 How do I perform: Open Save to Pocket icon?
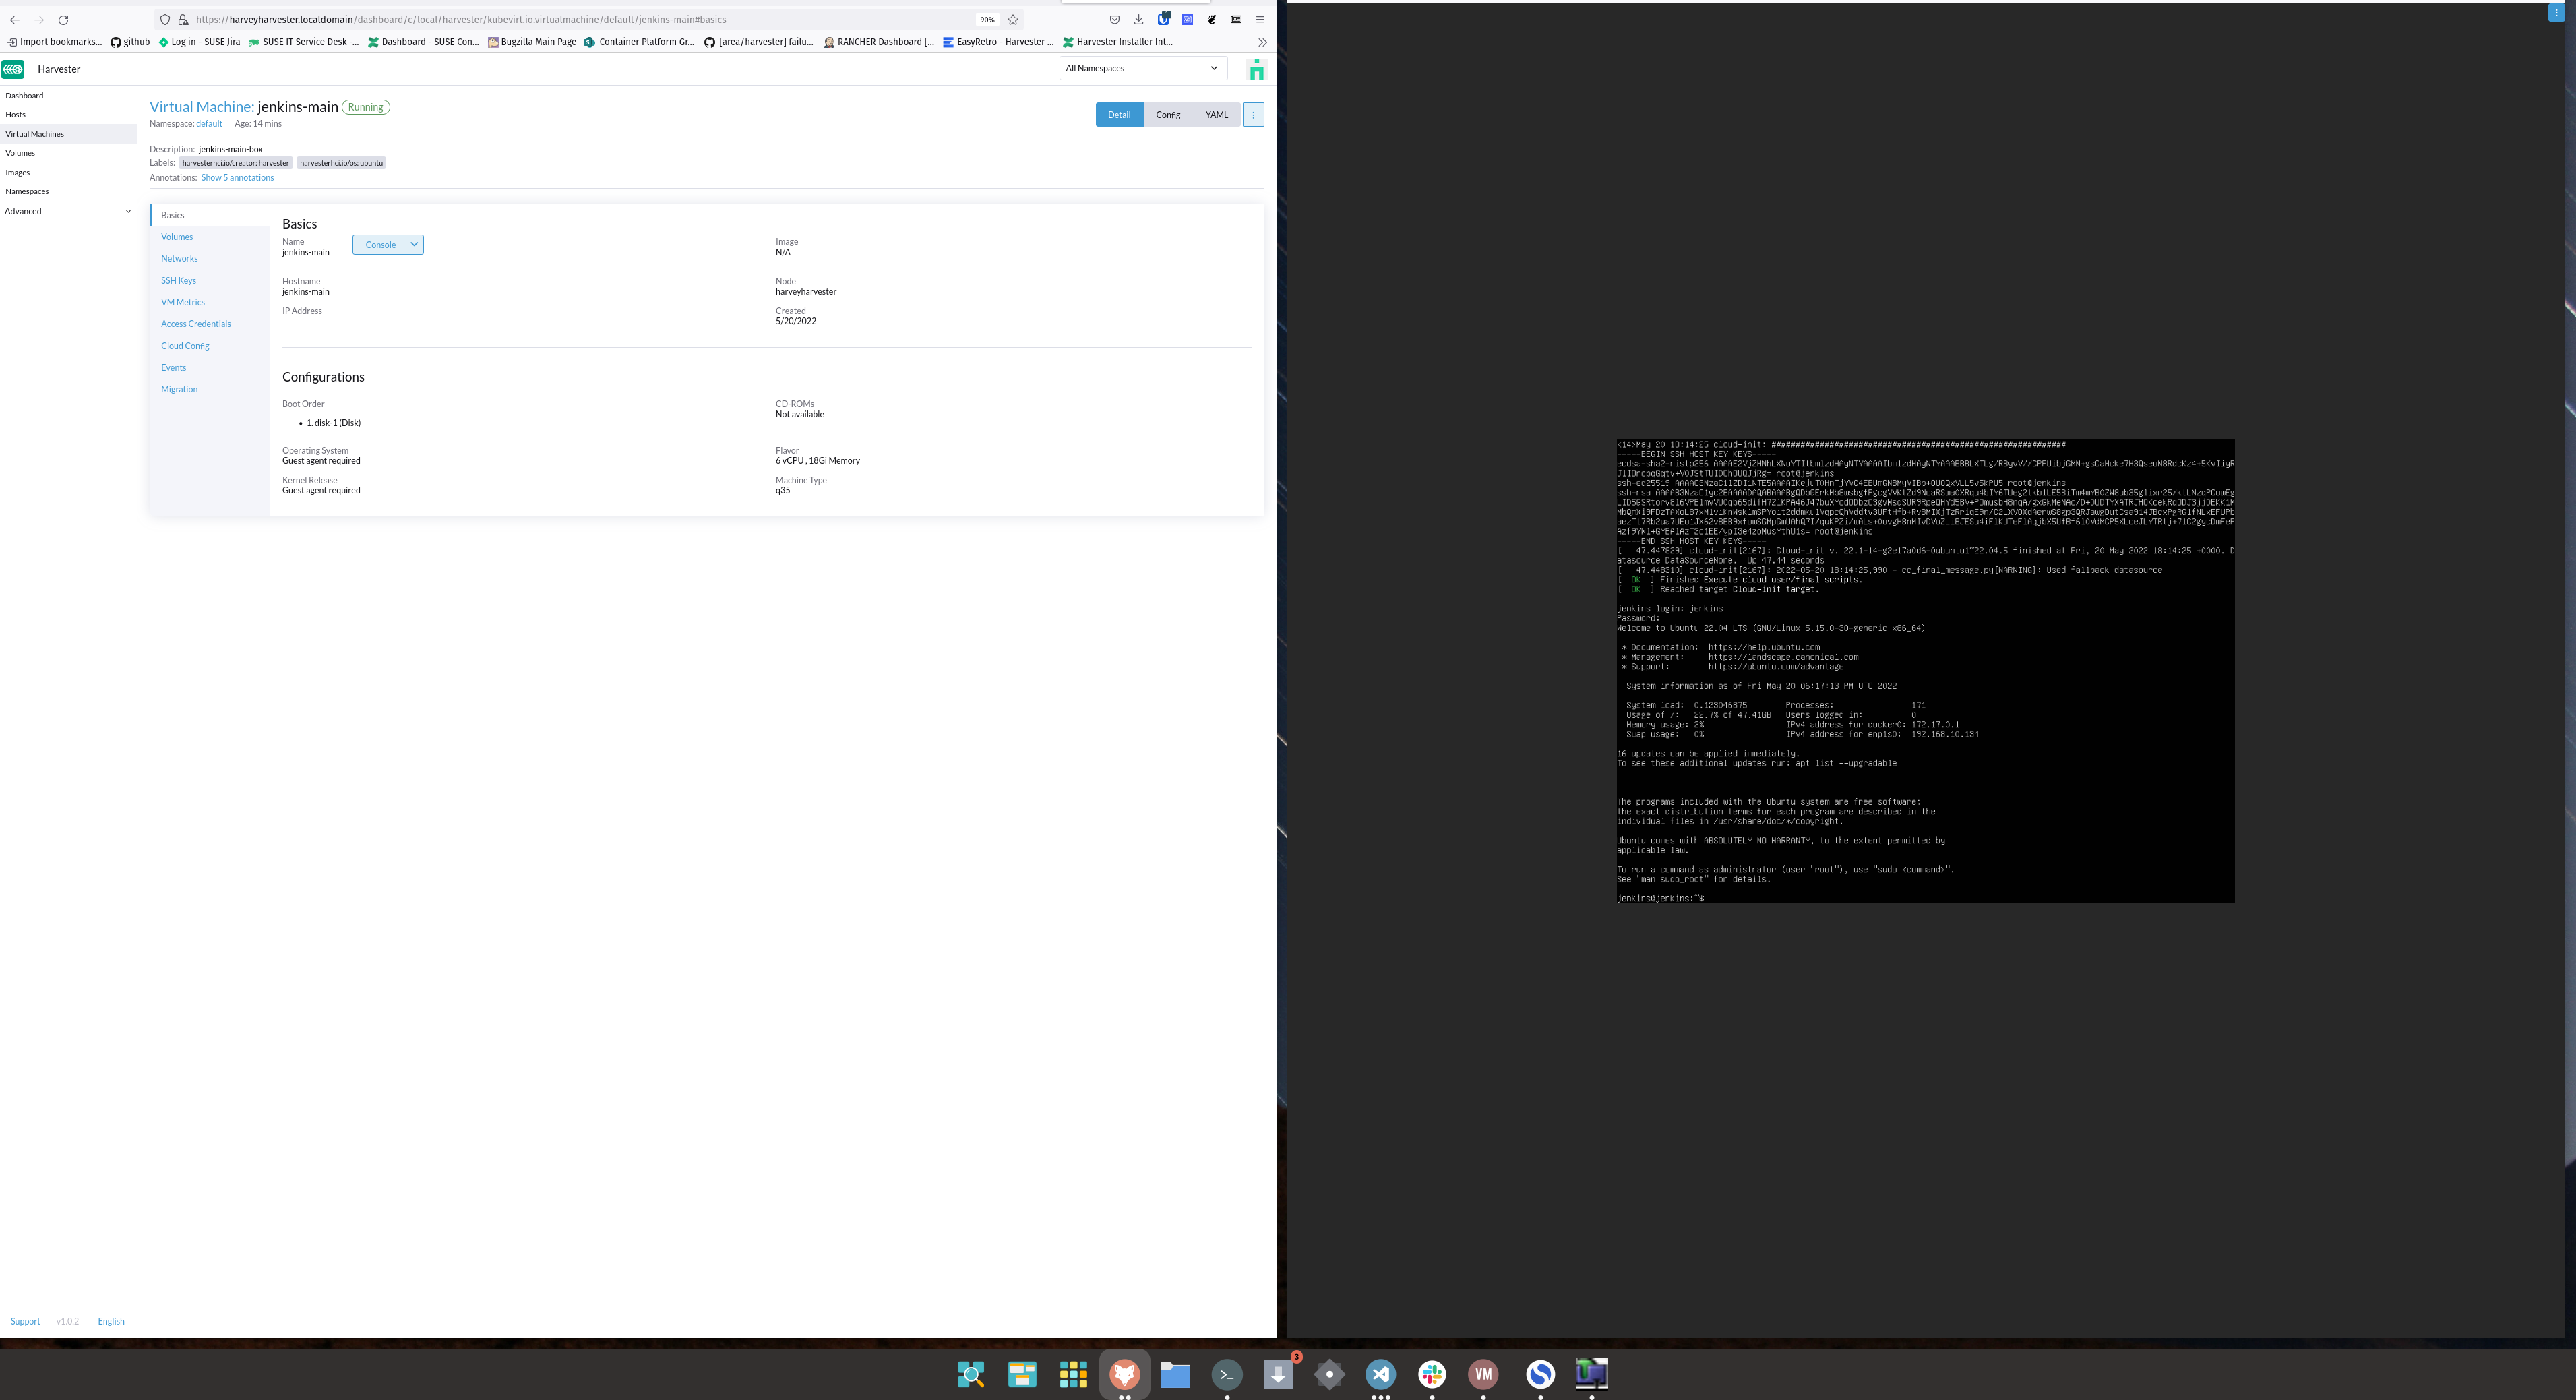[1114, 19]
